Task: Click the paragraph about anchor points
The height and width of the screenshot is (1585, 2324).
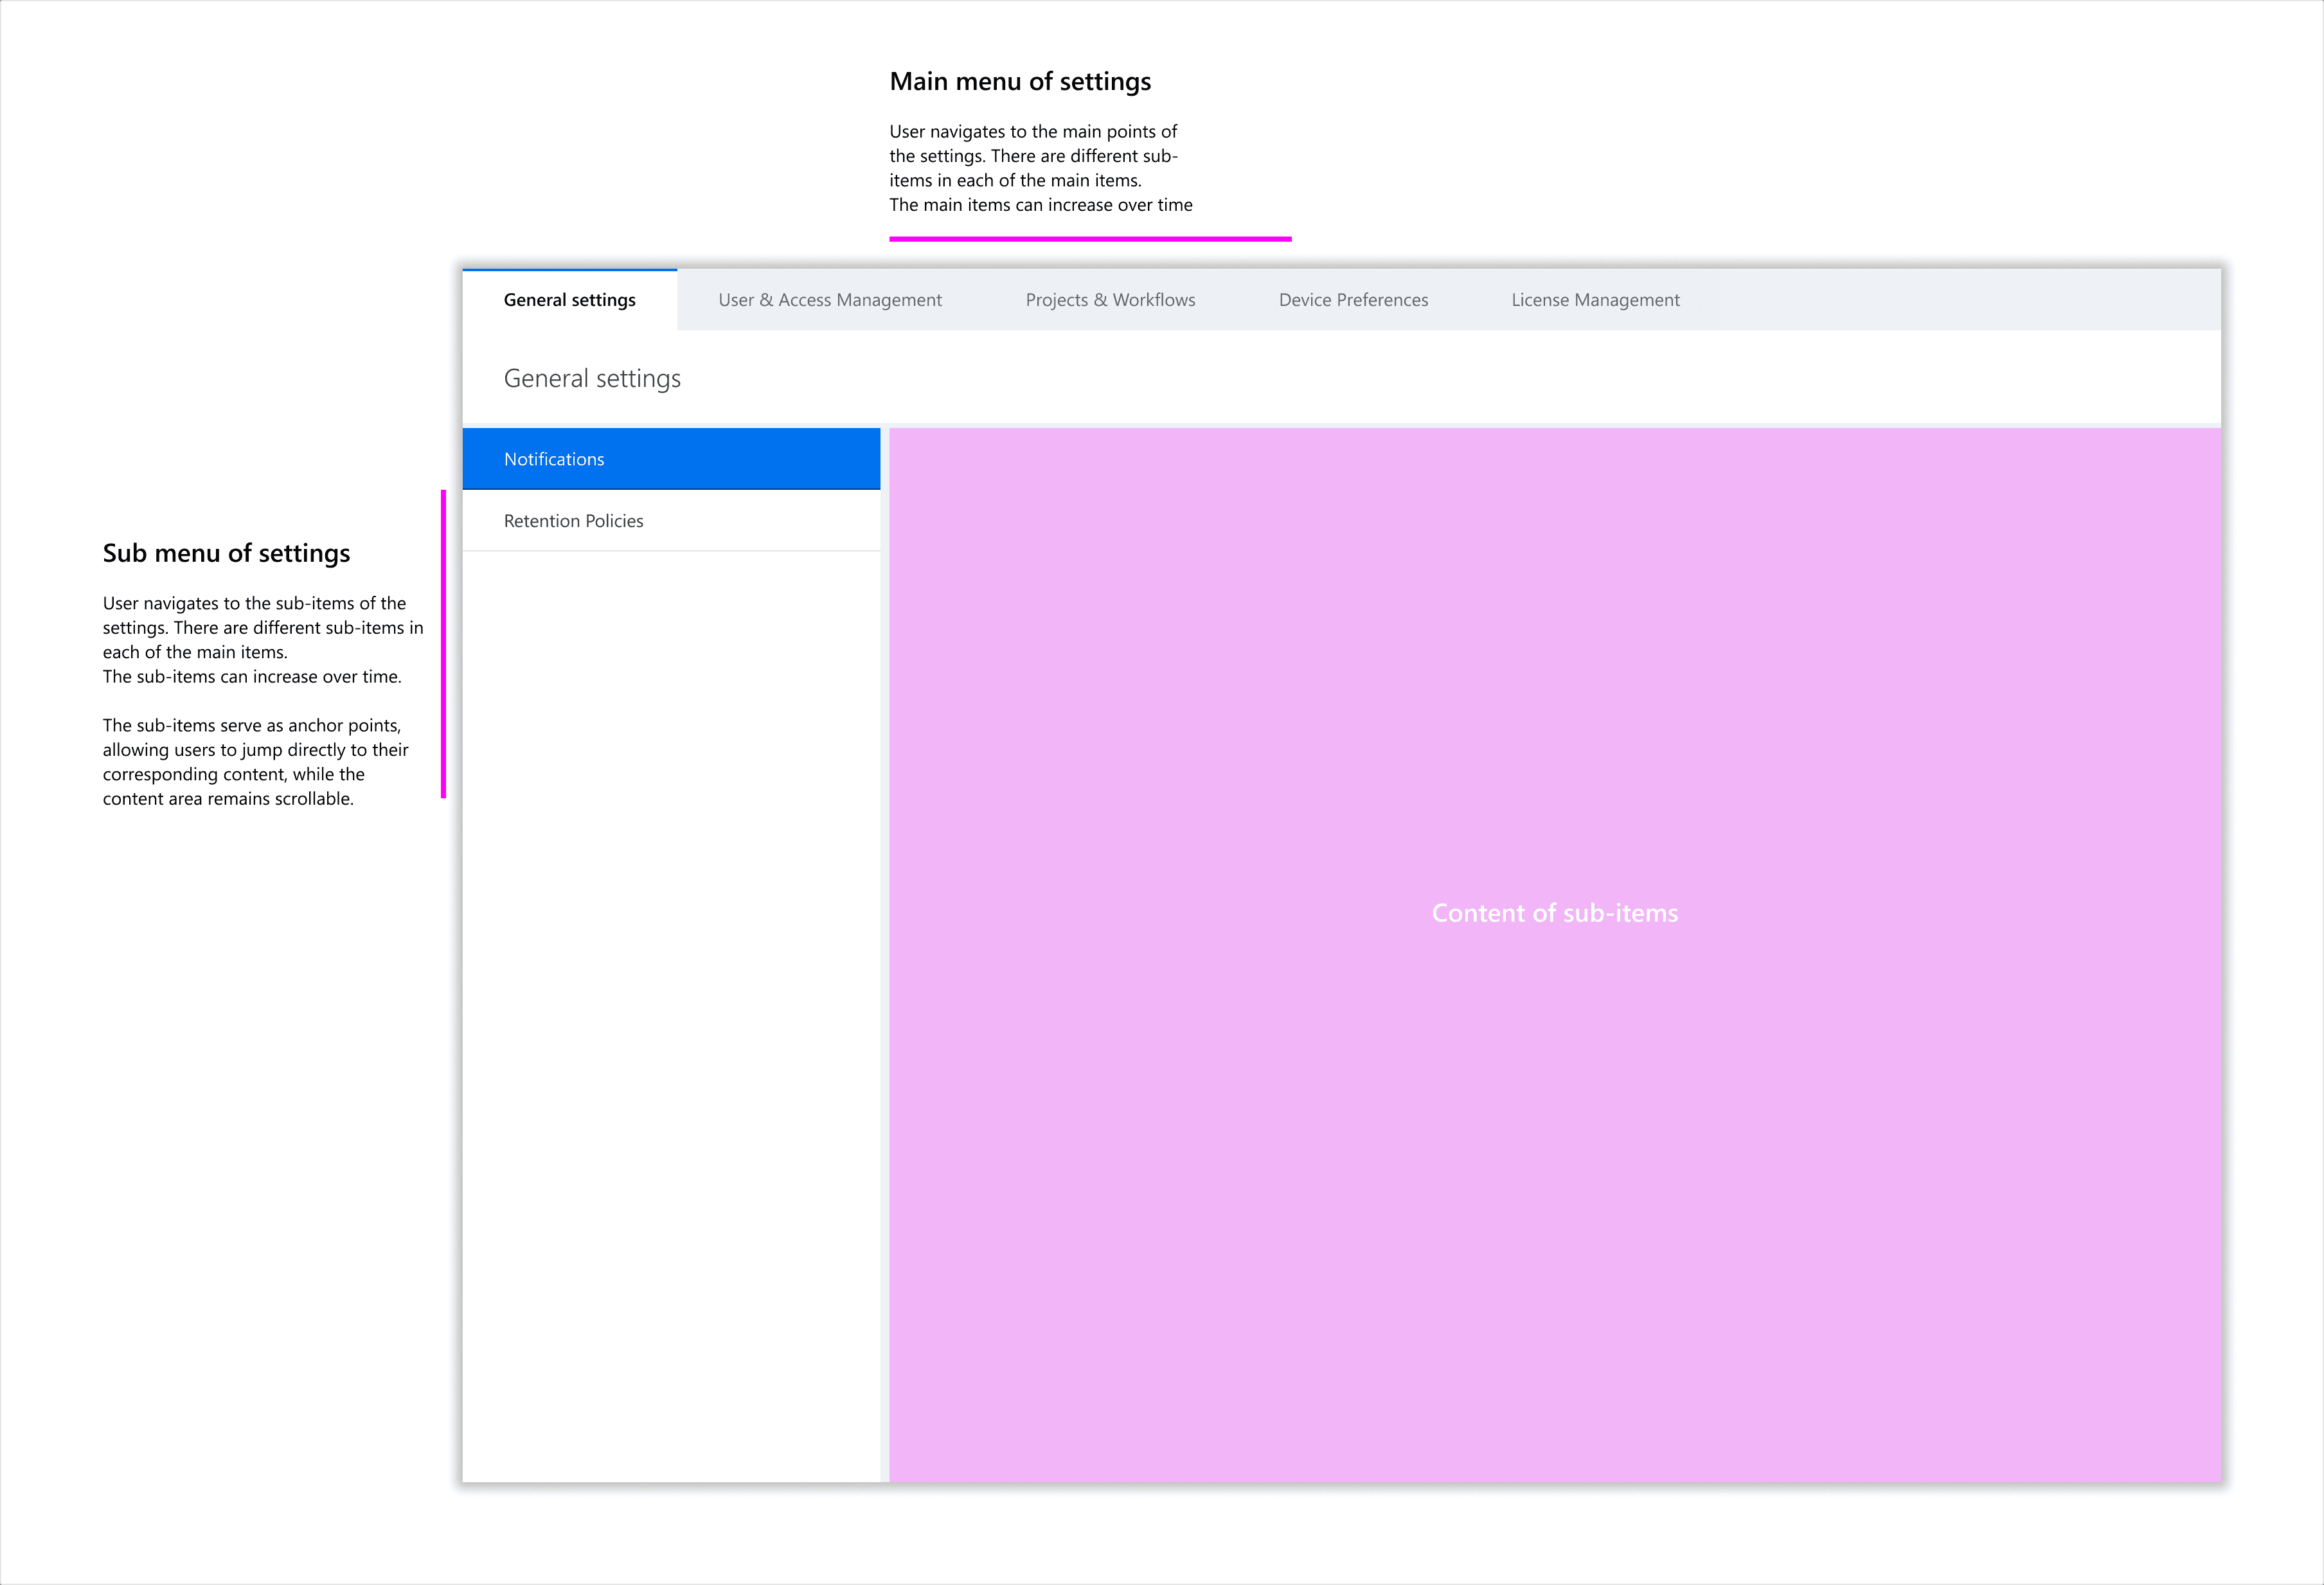Action: tap(255, 762)
